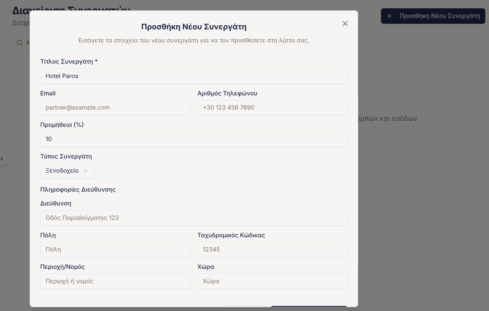Click the Περιοχή/Νομός label
Screen dimensions: 489x311
coord(62,267)
